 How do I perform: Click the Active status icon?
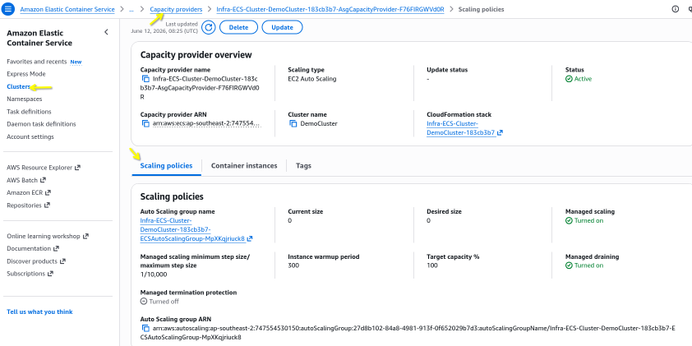pyautogui.click(x=569, y=79)
